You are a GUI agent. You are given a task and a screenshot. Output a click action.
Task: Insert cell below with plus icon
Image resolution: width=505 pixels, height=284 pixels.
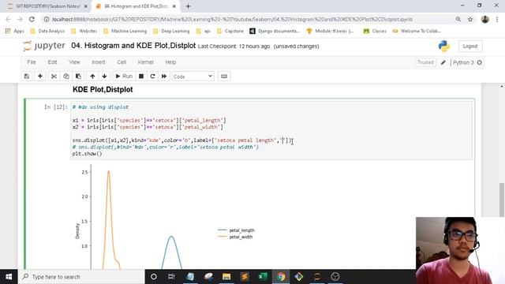click(40, 77)
